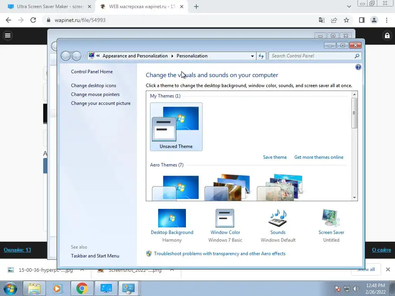Click the volume speaker tray icon
The height and width of the screenshot is (296, 395).
point(356,289)
